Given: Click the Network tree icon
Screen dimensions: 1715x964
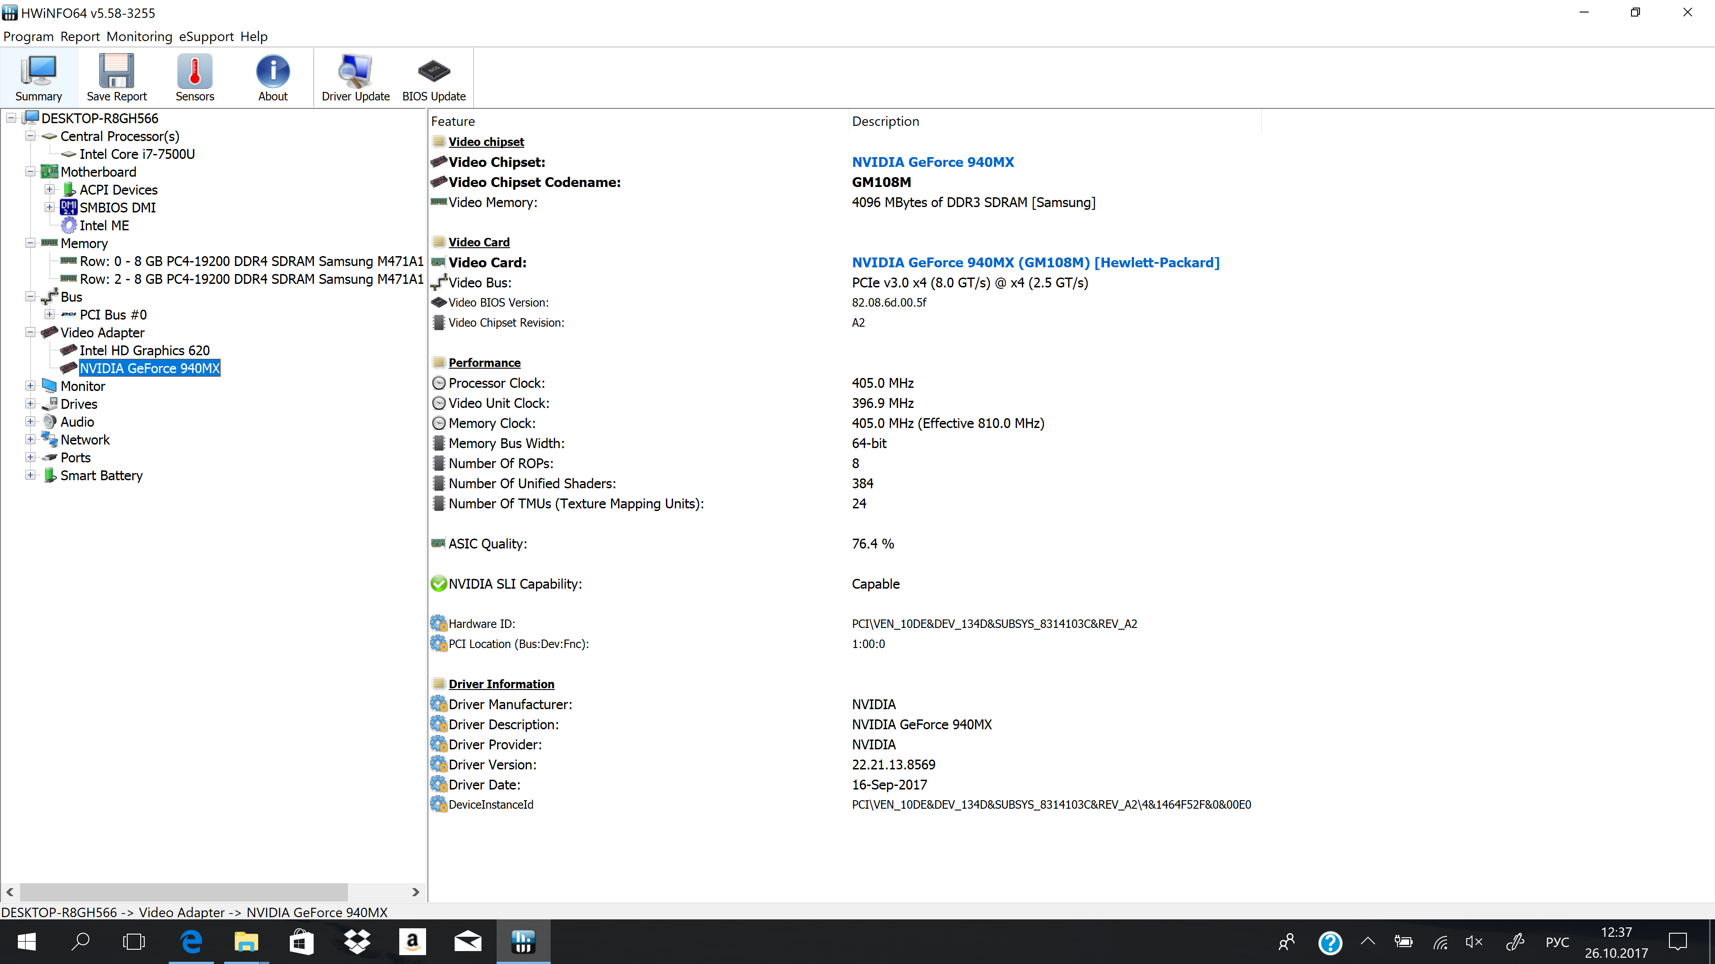Looking at the screenshot, I should (49, 439).
